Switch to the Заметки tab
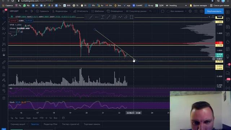This screenshot has width=231, height=130. click(x=35, y=124)
